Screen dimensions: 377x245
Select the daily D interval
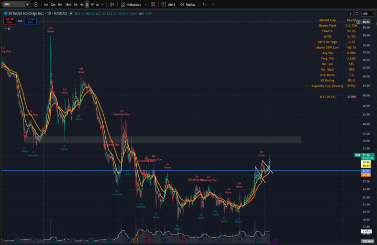click(87, 5)
